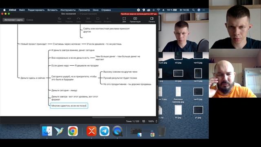Click the battery 100 % indicator
This screenshot has height=147, width=261.
[172, 10]
